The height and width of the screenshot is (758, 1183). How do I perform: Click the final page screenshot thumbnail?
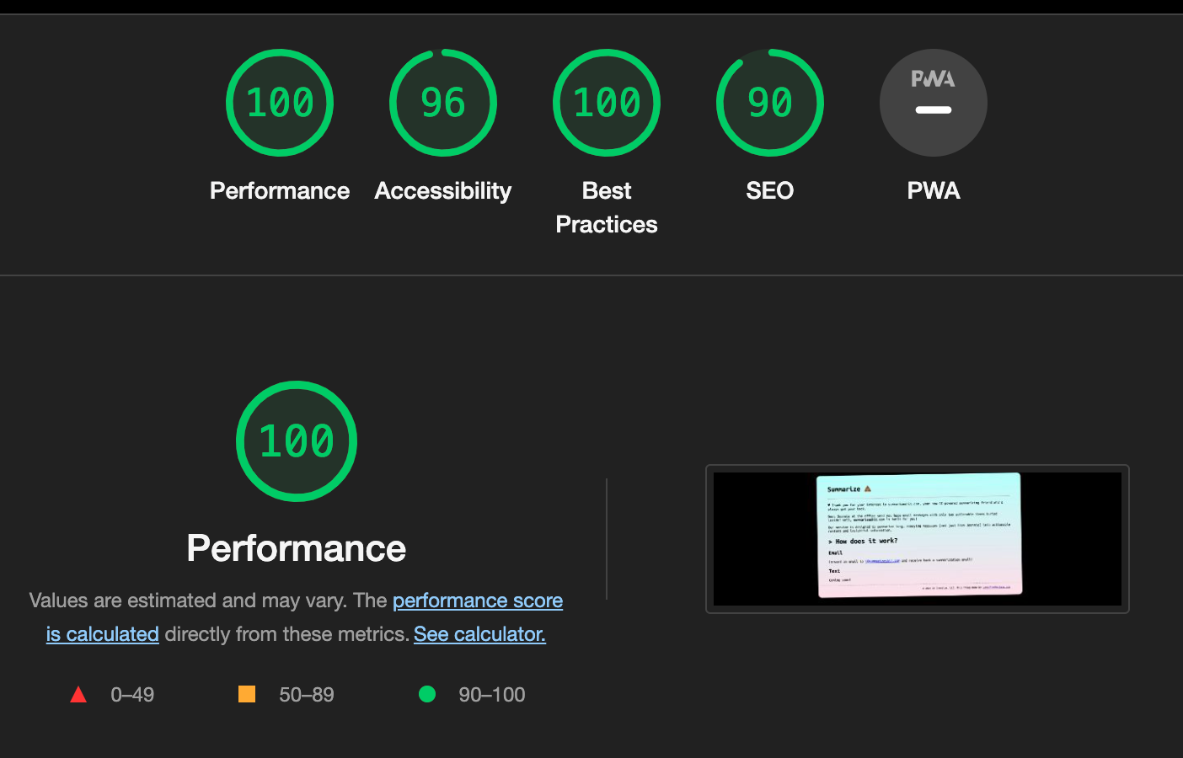point(918,539)
